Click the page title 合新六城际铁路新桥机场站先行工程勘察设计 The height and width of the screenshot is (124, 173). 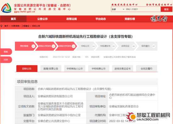(x=85, y=36)
